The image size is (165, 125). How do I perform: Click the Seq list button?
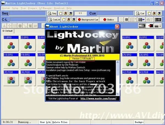point(52,13)
